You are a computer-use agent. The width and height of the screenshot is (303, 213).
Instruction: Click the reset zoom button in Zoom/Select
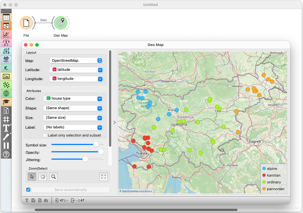coord(104,177)
